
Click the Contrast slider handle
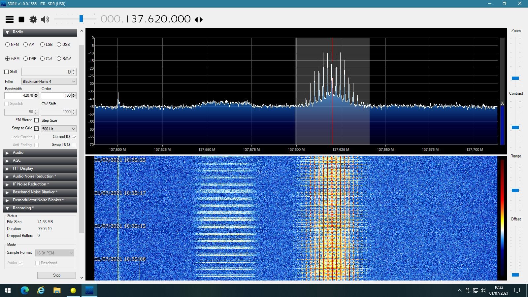click(515, 127)
